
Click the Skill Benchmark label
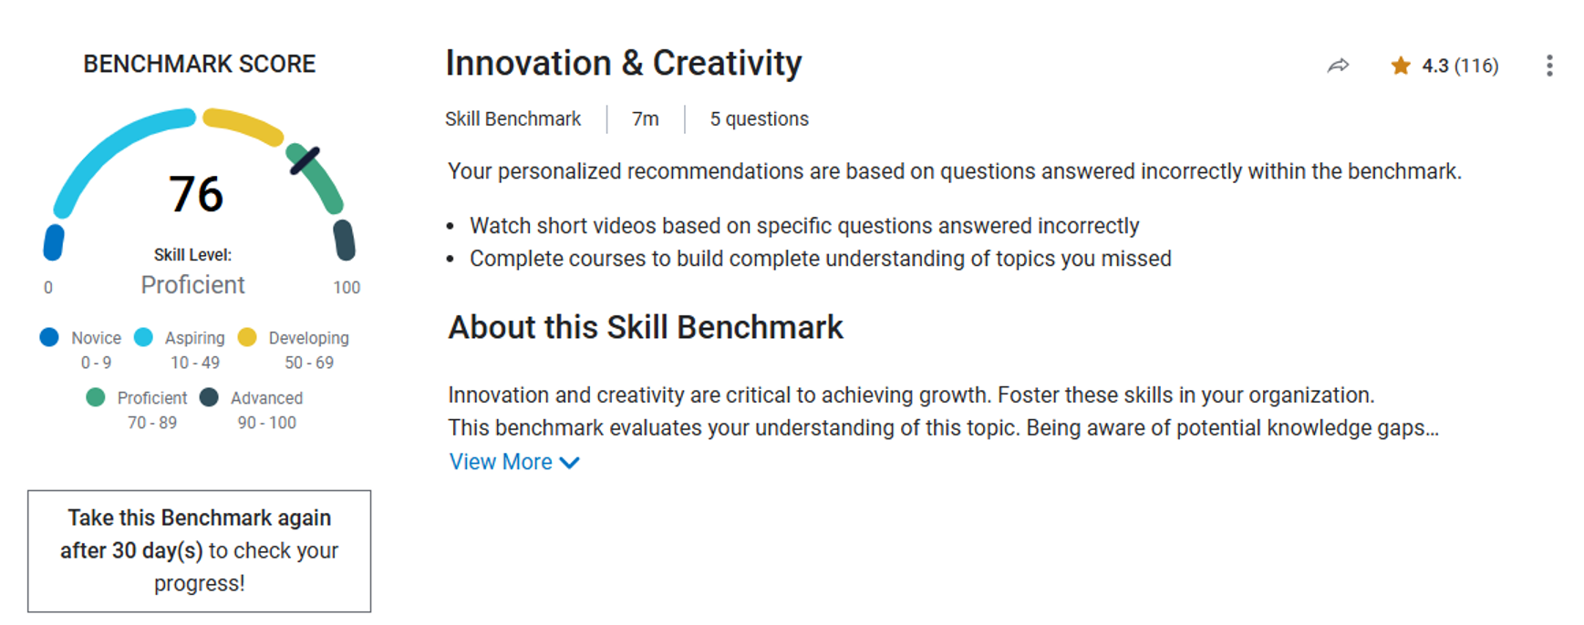click(x=512, y=119)
